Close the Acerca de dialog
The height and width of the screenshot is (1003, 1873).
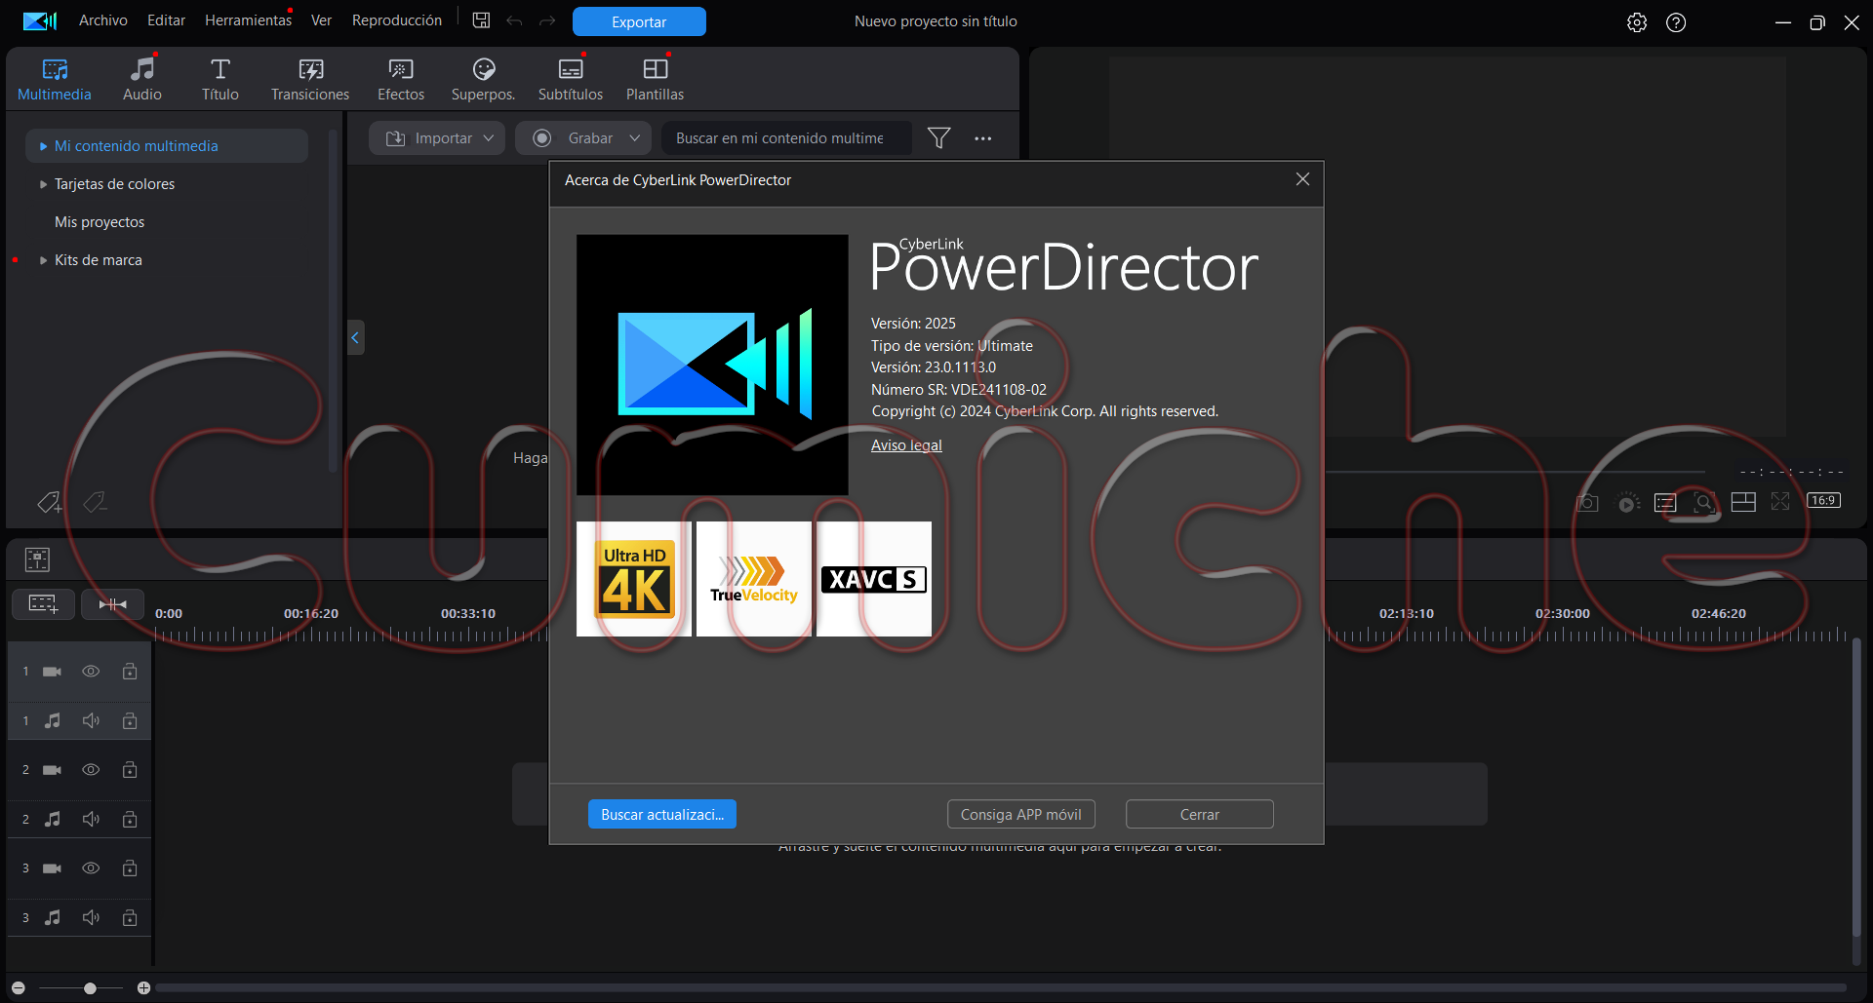tap(1302, 179)
